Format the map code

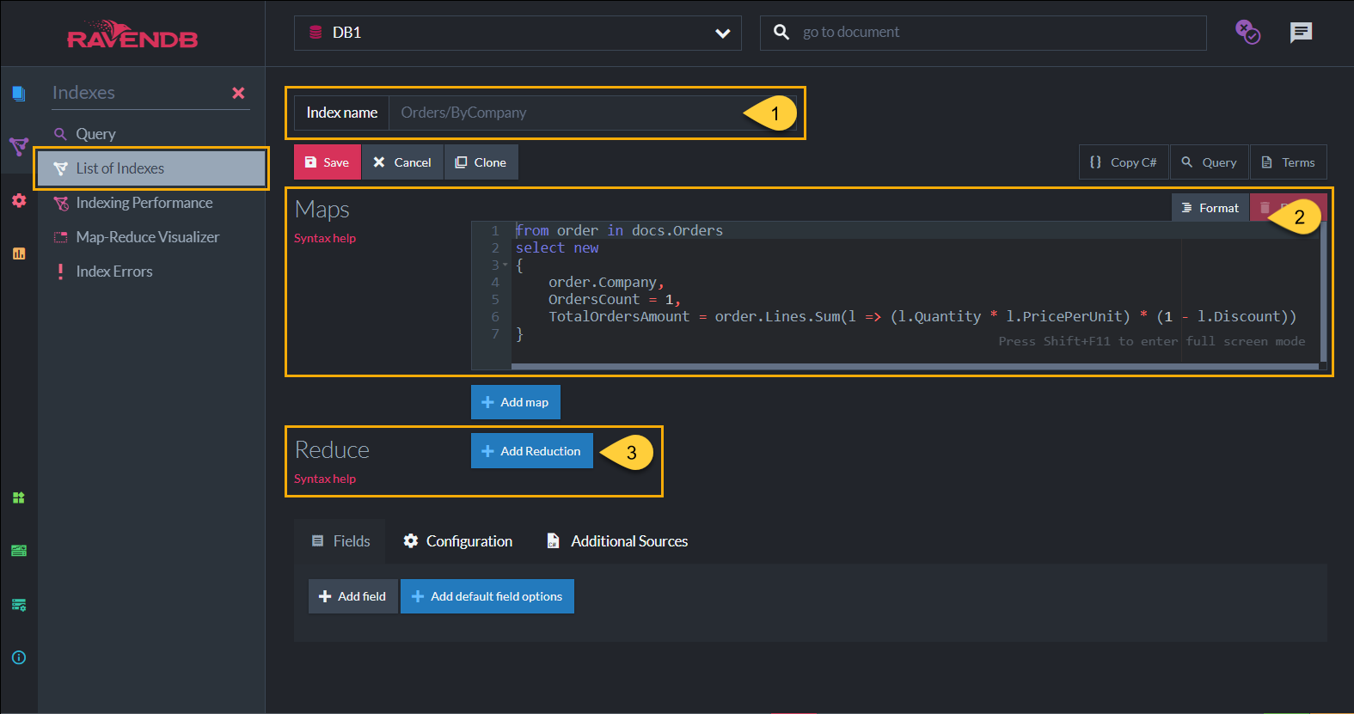1210,208
